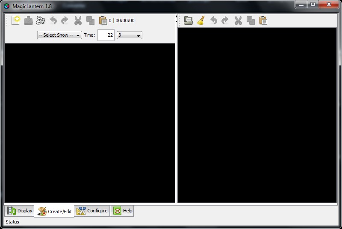This screenshot has height=229, width=342.
Task: Click the 0 | 00:00:00 counter text
Action: pyautogui.click(x=121, y=20)
